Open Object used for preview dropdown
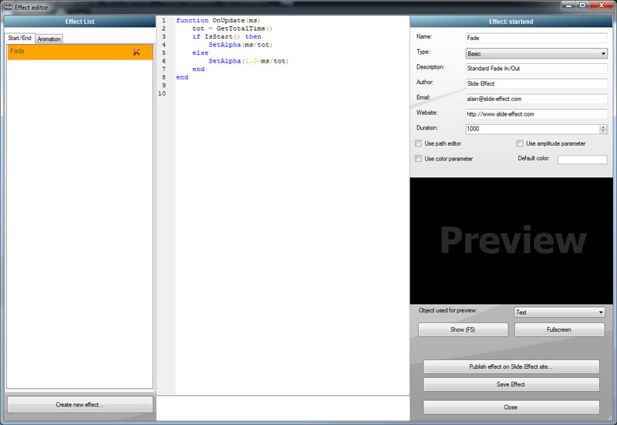The height and width of the screenshot is (425, 617). tap(559, 312)
